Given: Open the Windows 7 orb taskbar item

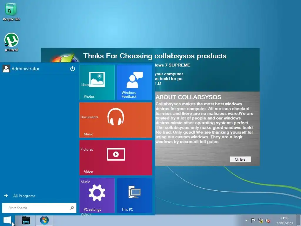Looking at the screenshot, I should click(x=44, y=220).
